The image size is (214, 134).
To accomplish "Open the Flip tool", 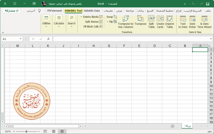I will click(113, 22).
